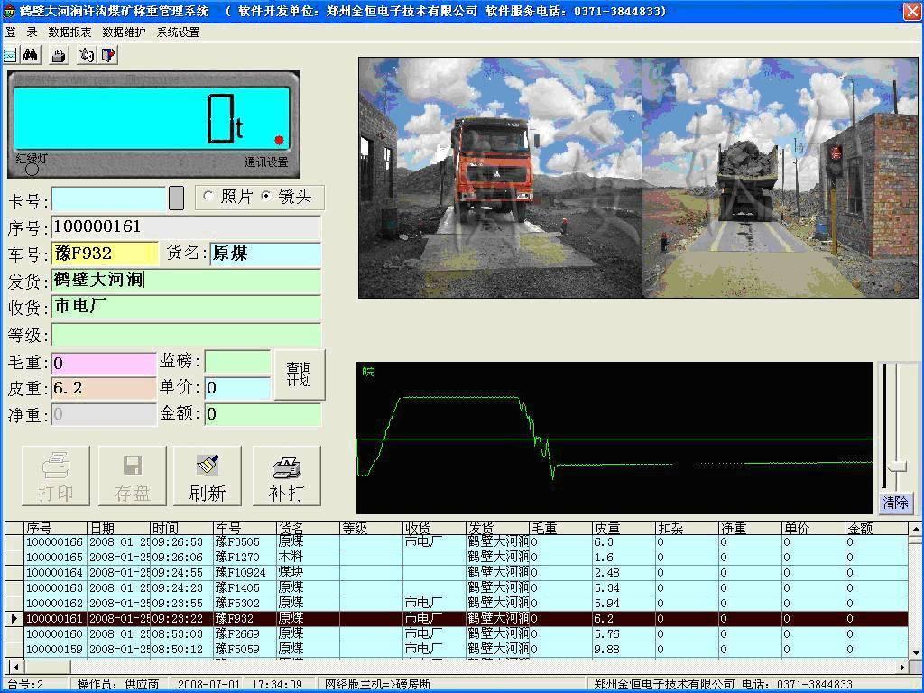Click the 日期 column header
This screenshot has width=924, height=693.
[118, 528]
